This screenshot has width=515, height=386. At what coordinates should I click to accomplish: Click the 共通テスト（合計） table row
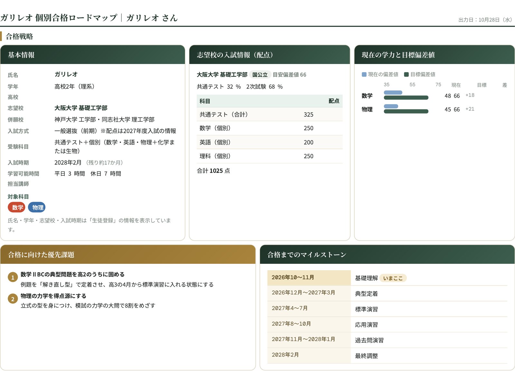pyautogui.click(x=270, y=114)
